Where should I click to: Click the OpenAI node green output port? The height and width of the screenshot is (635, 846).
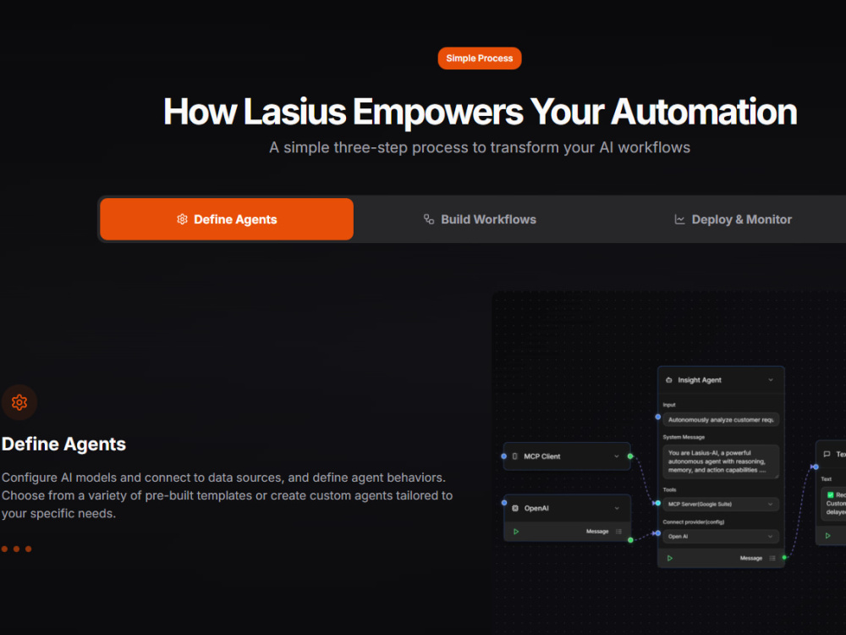pos(630,540)
